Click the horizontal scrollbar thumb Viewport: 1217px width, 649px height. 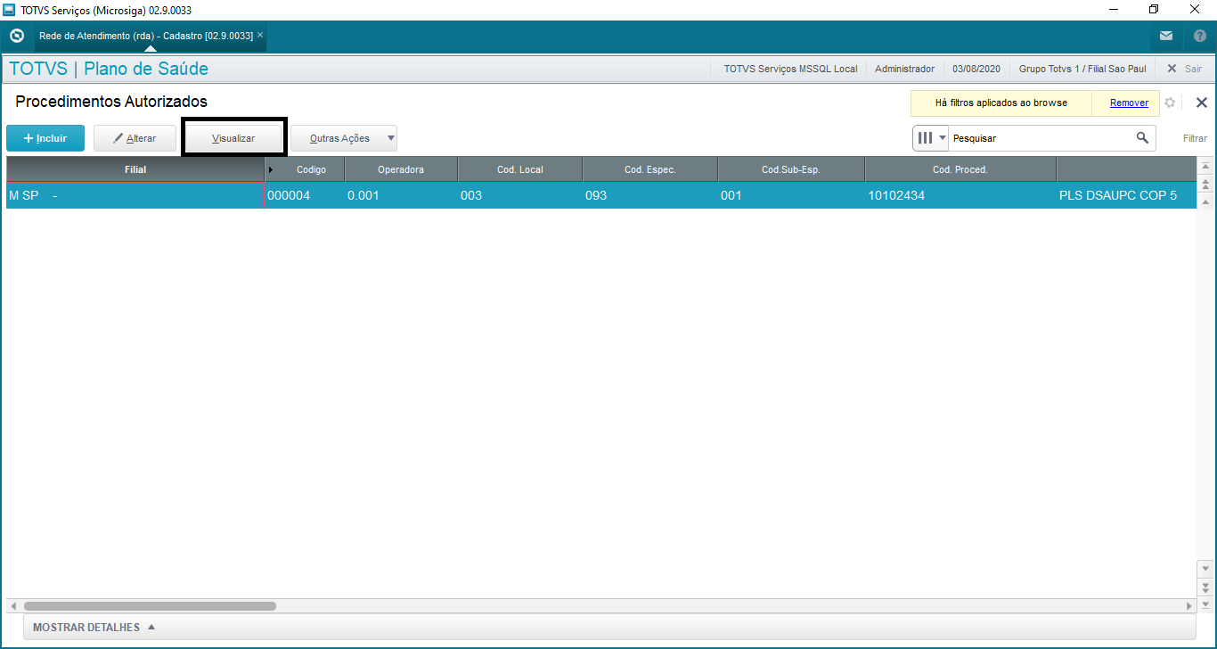(150, 606)
